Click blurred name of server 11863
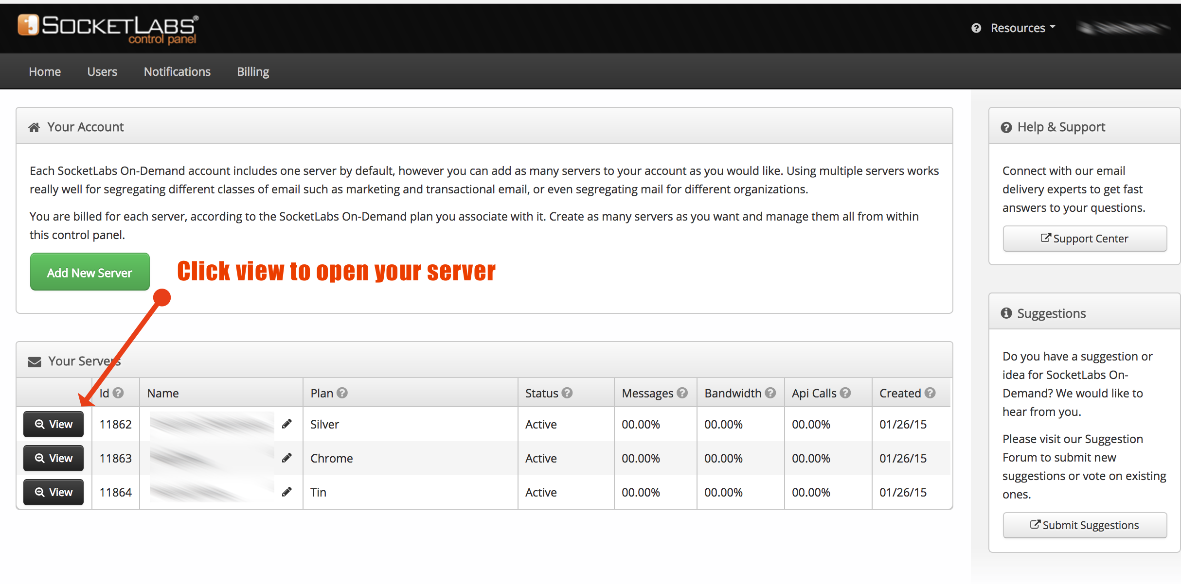Viewport: 1181px width, 584px height. tap(212, 458)
